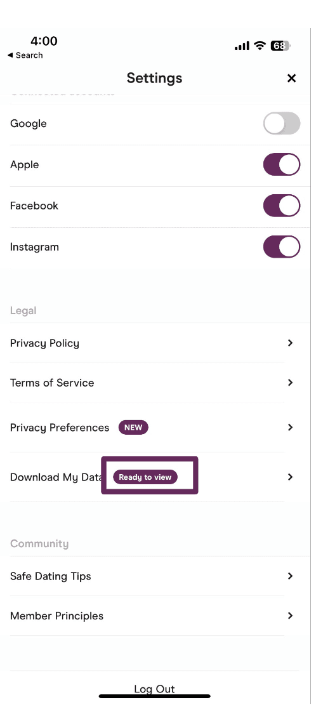Open Privacy Preferences chevron arrow
This screenshot has width=316, height=707.
pos(291,428)
